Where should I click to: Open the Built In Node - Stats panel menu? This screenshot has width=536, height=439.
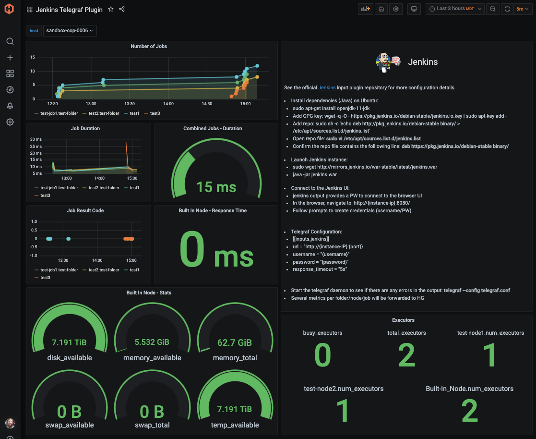(149, 293)
